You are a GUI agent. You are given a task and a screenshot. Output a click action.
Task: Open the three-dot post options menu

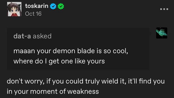164,9
